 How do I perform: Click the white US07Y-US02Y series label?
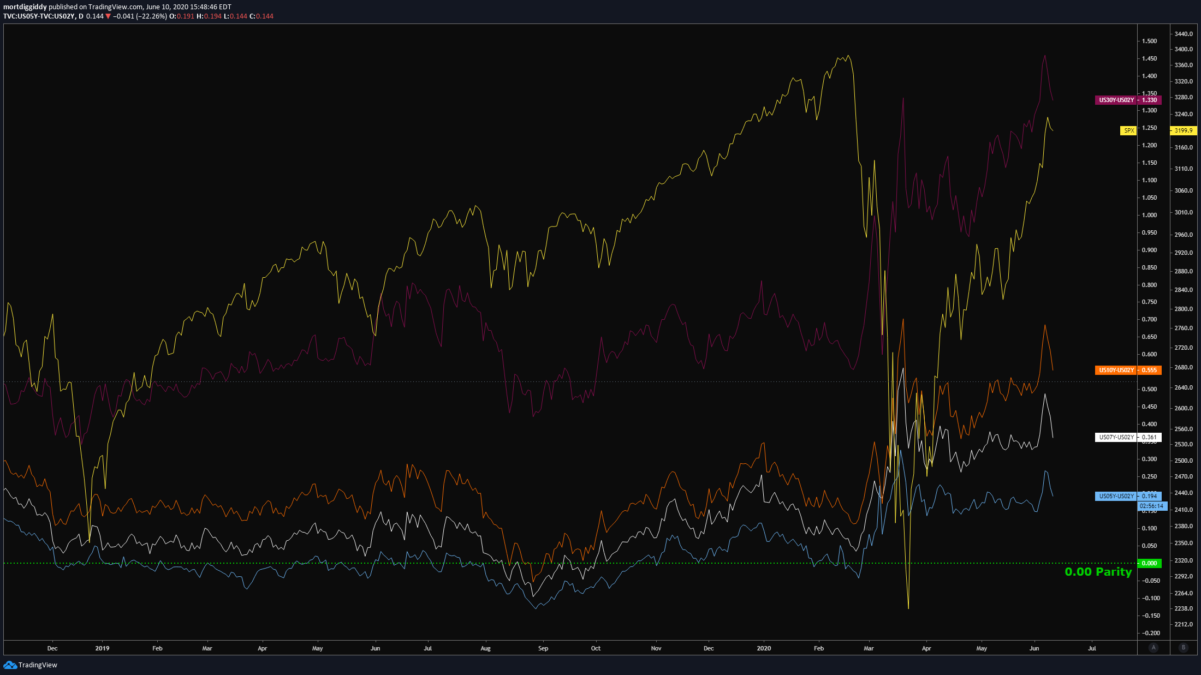click(x=1116, y=437)
